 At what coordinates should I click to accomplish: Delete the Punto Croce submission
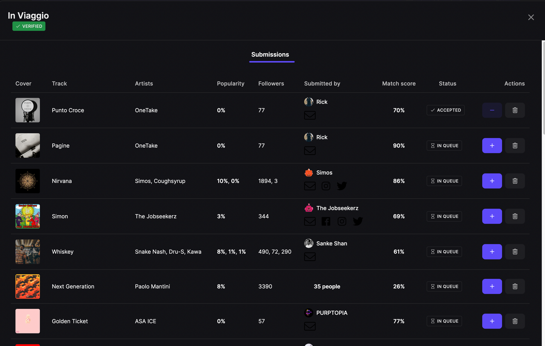coord(515,110)
